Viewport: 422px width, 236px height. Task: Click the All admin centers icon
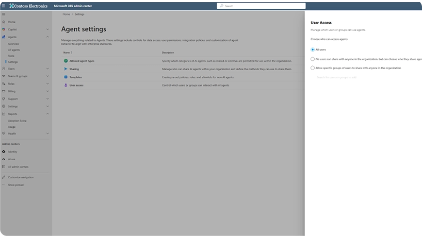(4, 166)
